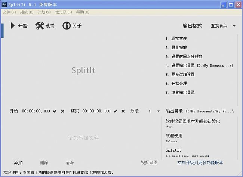
Task: Maximize the SplitIt window
Action: tap(231, 5)
